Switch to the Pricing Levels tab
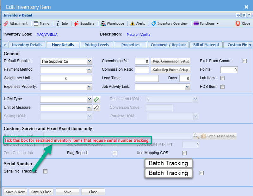253x196 pixels. point(96,45)
